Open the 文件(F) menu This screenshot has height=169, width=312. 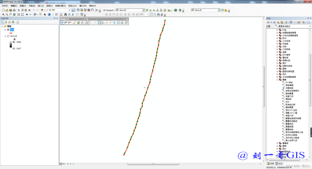(5, 6)
